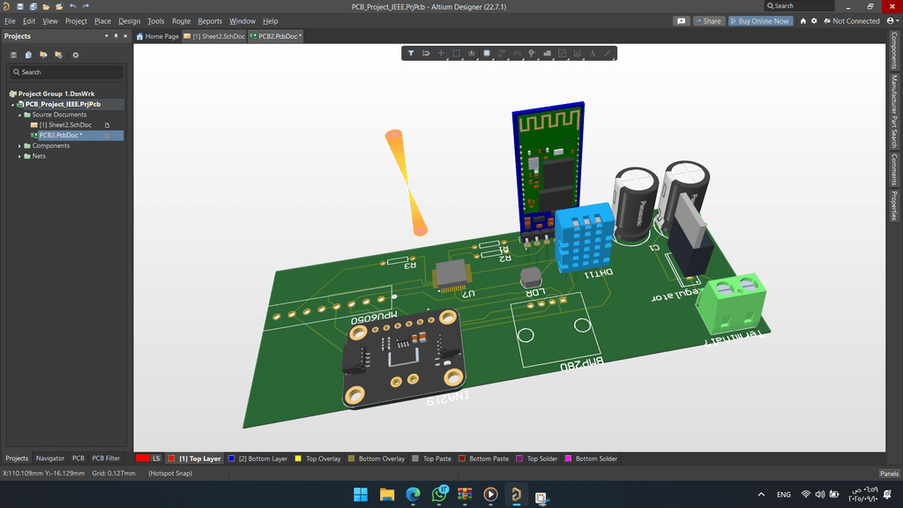Click the Share button
903x508 pixels.
(708, 21)
